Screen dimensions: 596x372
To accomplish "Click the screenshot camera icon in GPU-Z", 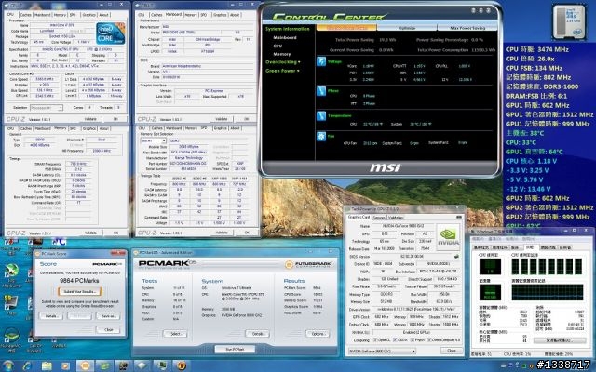I will tap(459, 217).
